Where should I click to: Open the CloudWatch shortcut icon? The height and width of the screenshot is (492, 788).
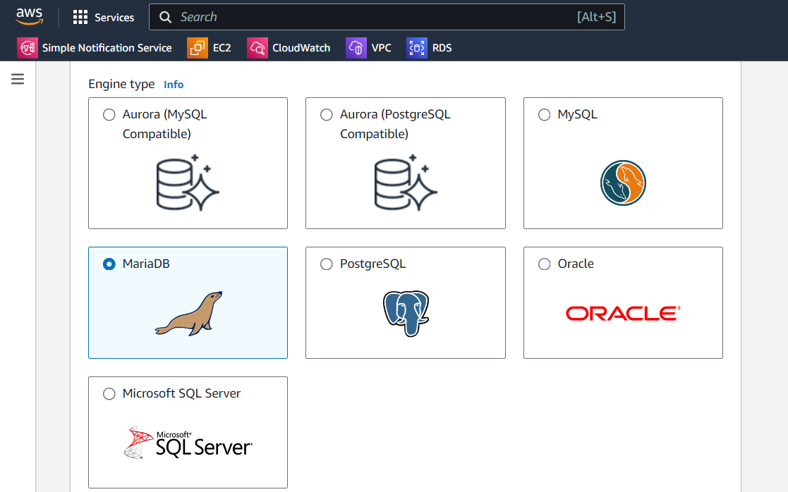coord(257,48)
